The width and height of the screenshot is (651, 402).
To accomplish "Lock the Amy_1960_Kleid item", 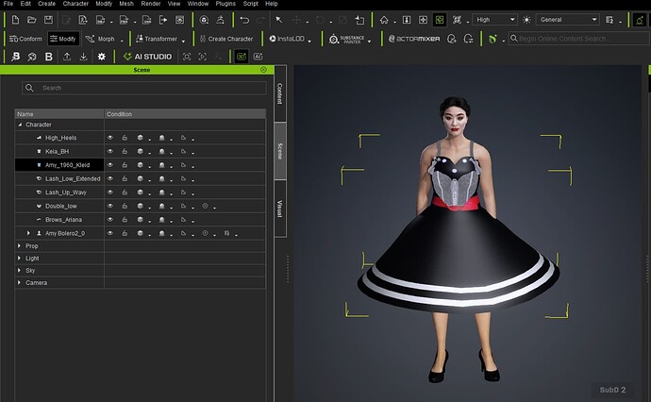I will 125,165.
